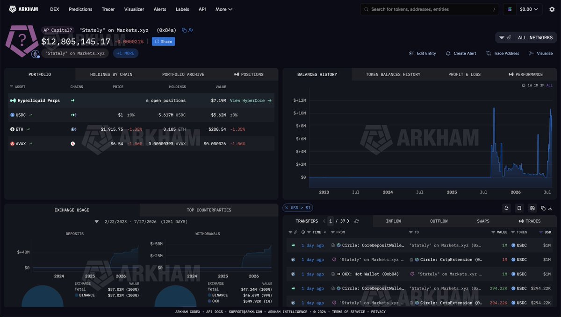Screen dimensions: 561x317
Task: Focus the token and address search field
Action: coord(430,9)
